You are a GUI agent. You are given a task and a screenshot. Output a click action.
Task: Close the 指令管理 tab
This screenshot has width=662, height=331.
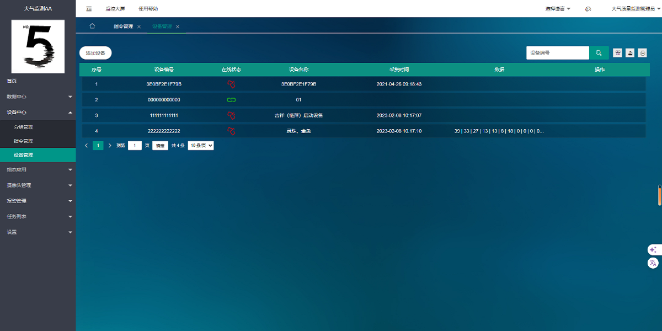[139, 26]
